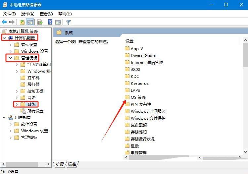Click the Forward arrow toolbar icon

(x=12, y=22)
